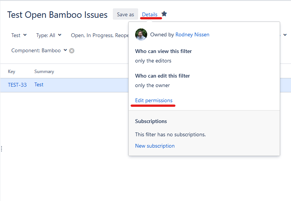This screenshot has width=291, height=201.
Task: Remove the Component: Bamboo filter criterion
Action: tap(72, 51)
